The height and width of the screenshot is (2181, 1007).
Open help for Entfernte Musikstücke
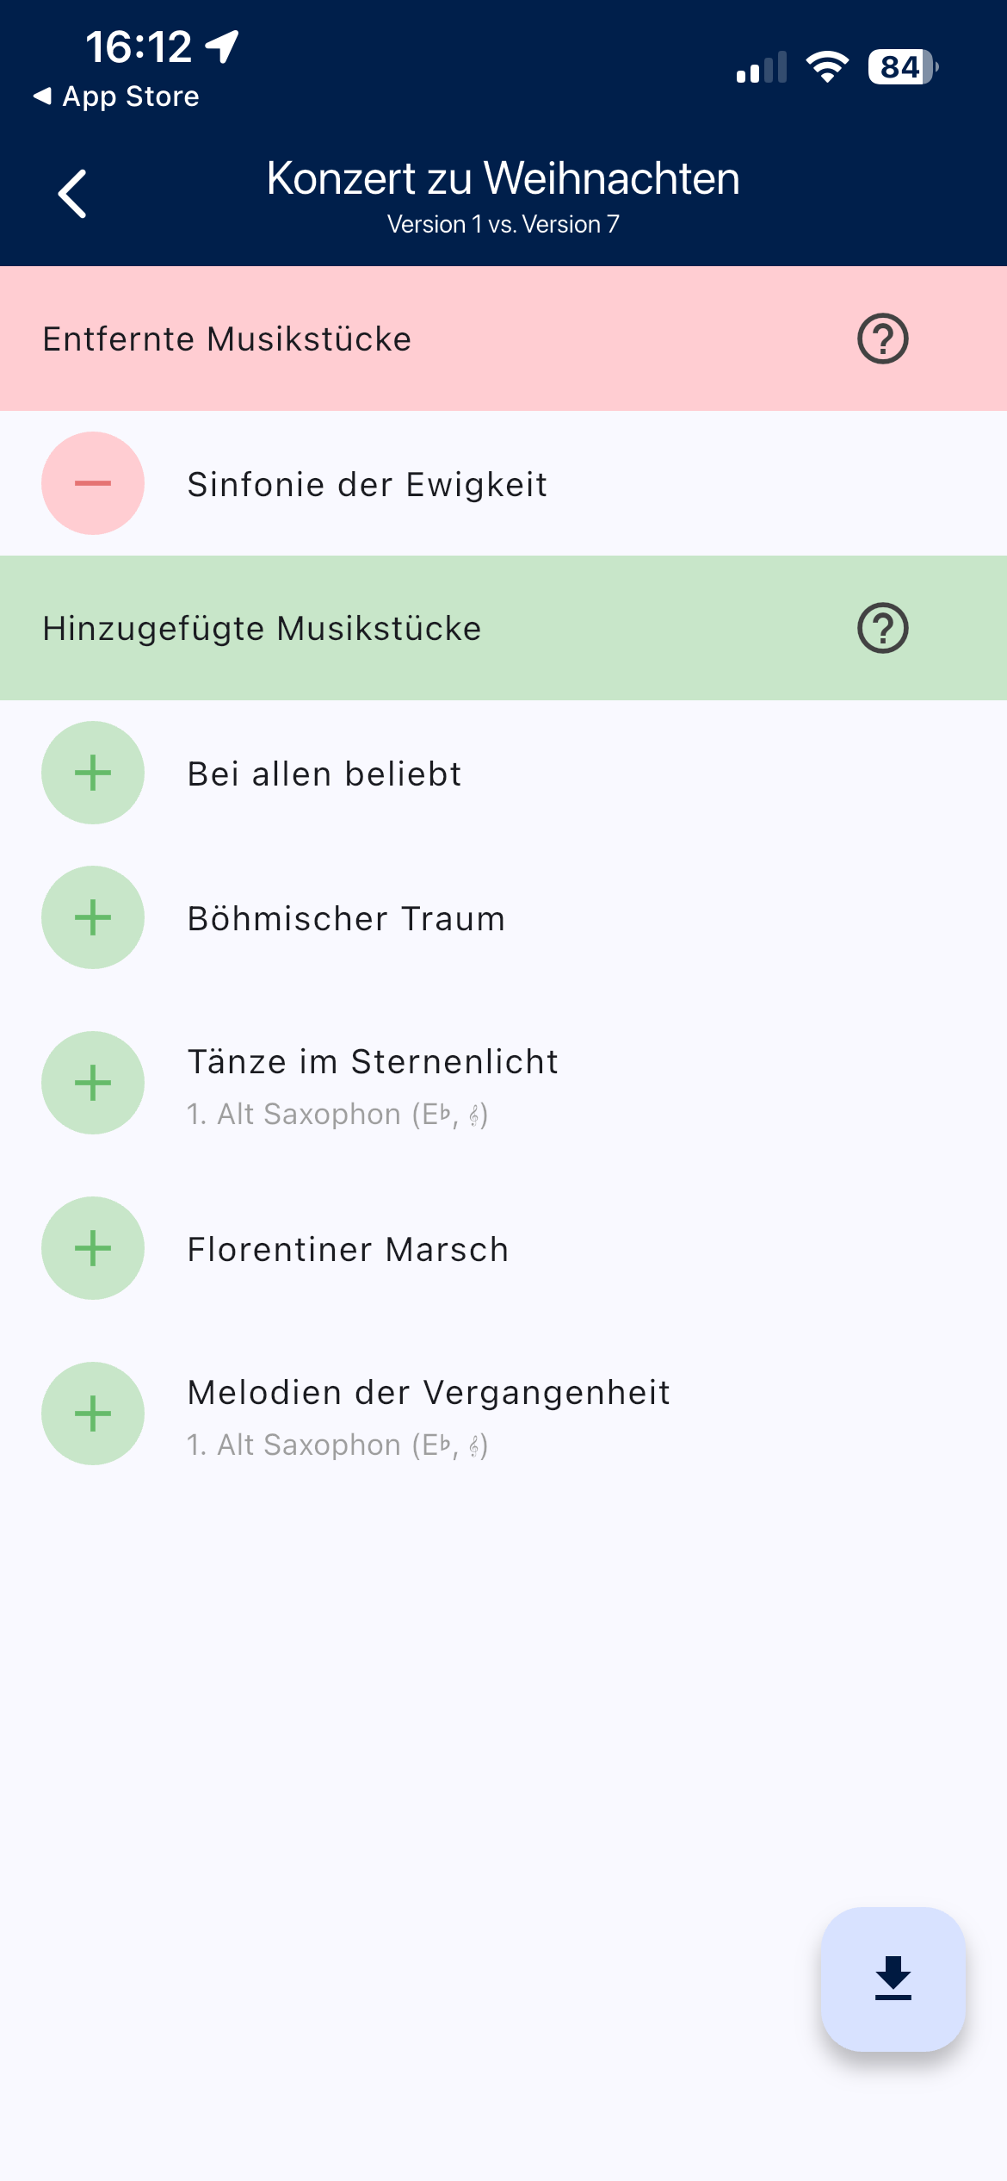[x=882, y=339]
